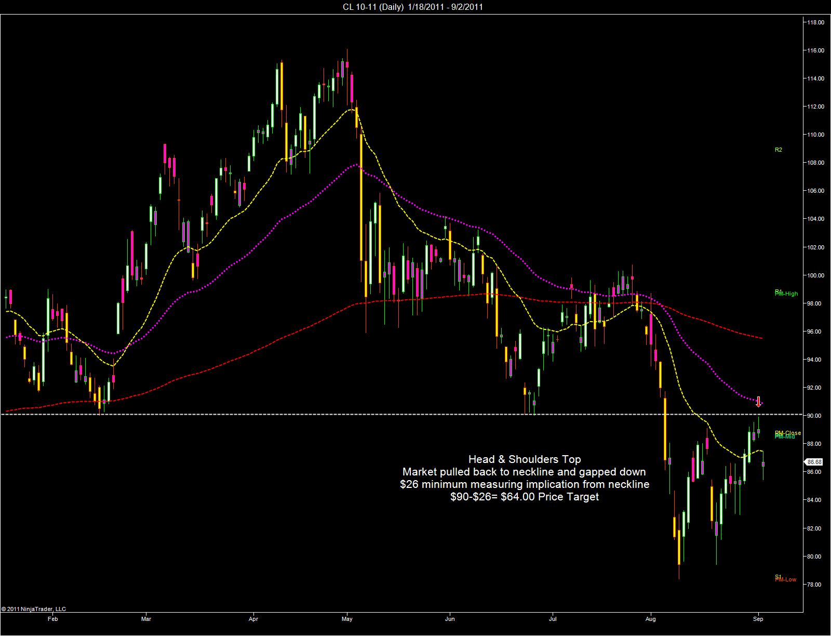831x636 pixels.
Task: Select the Mar label on time axis
Action: 146,619
